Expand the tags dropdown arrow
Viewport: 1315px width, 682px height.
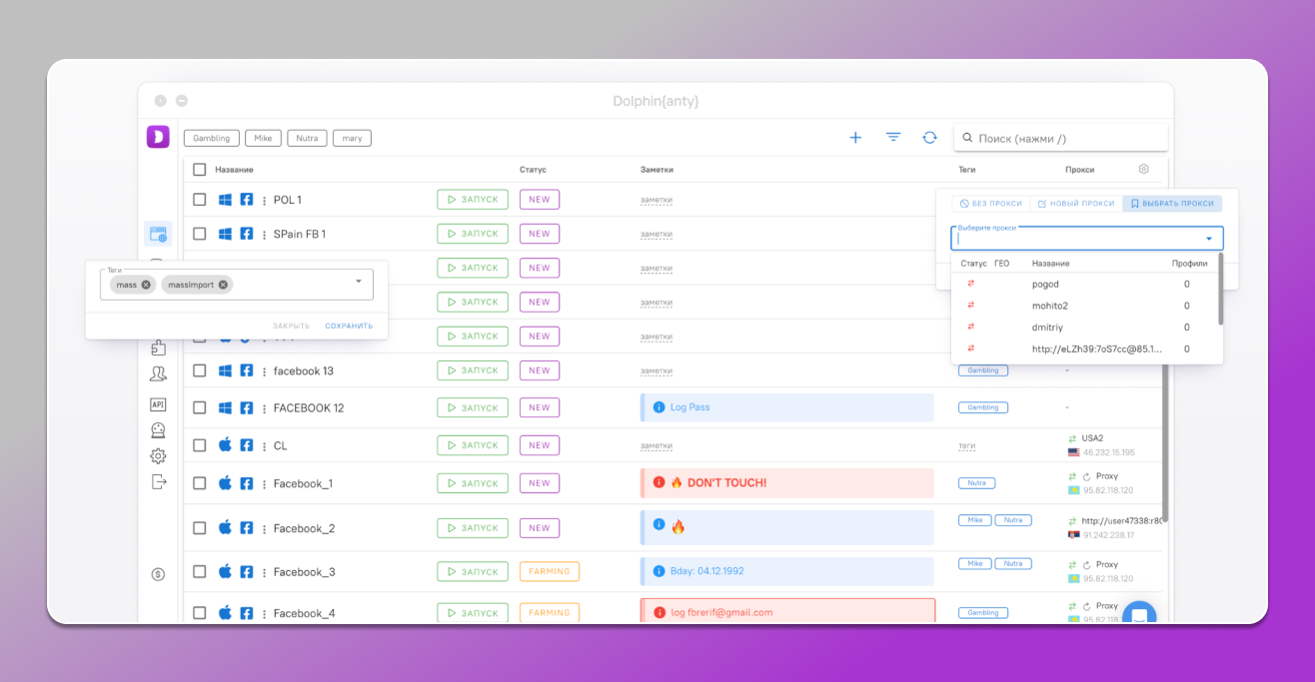(x=359, y=282)
